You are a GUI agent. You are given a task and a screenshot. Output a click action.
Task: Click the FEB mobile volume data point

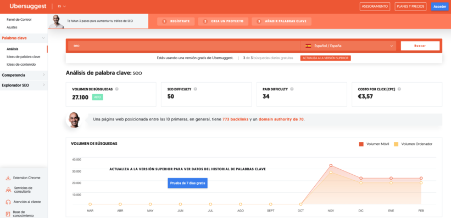tap(421, 179)
